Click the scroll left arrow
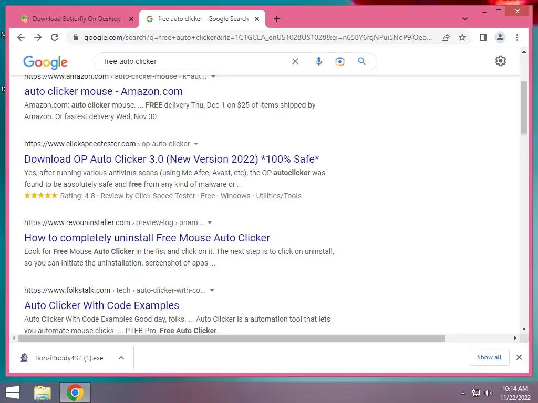 tap(14, 338)
